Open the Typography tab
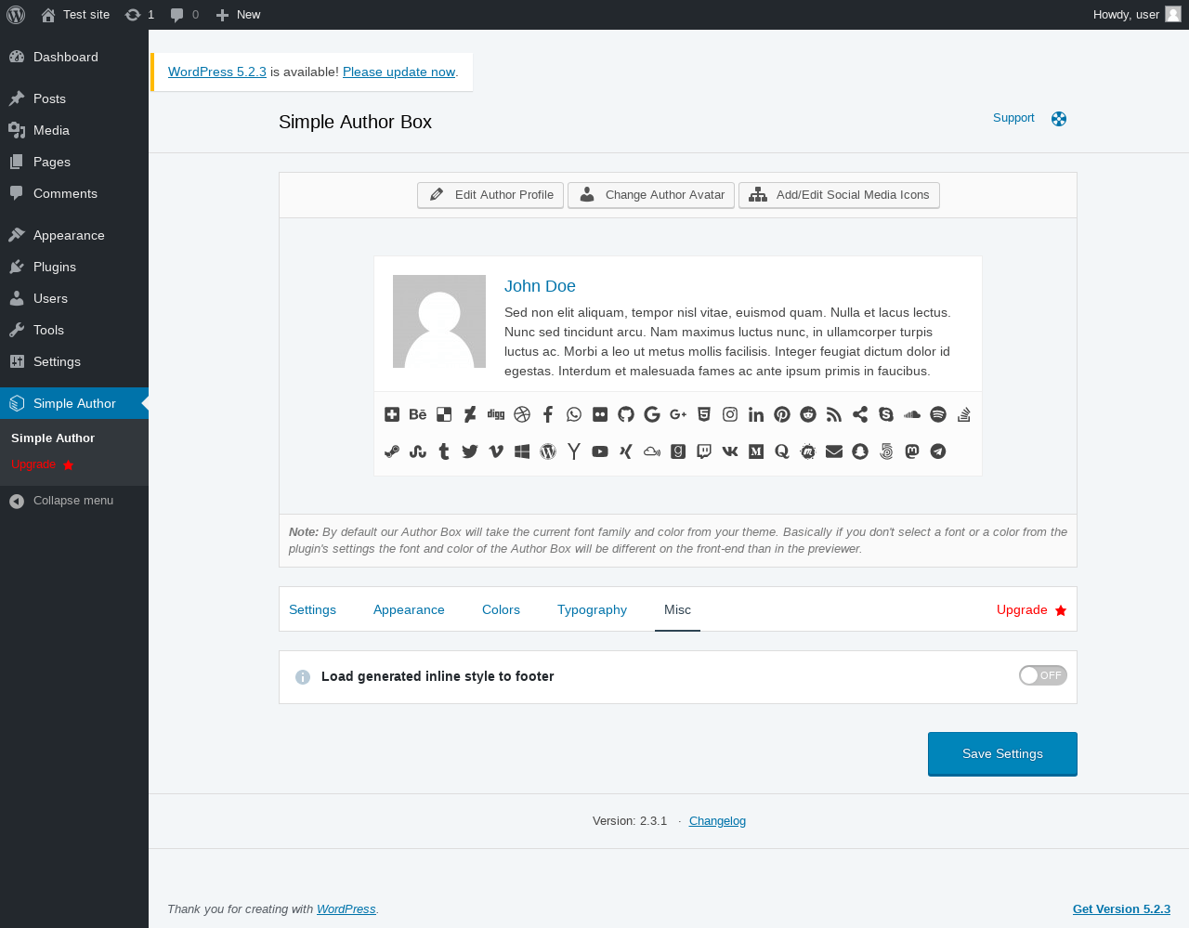The height and width of the screenshot is (928, 1189). point(592,609)
